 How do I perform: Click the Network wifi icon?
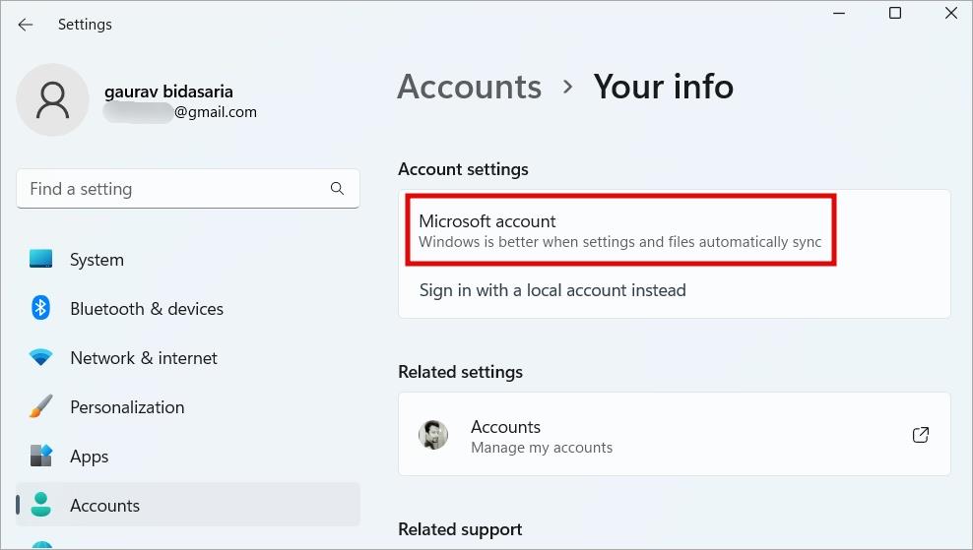coord(41,357)
